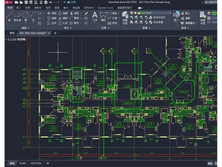The height and width of the screenshot is (167, 222).
Task: Expand the Layers (圖層) panel
Action: coord(146,28)
